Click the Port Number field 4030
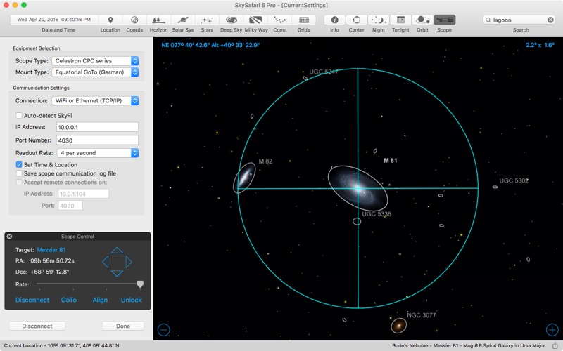 pyautogui.click(x=97, y=140)
